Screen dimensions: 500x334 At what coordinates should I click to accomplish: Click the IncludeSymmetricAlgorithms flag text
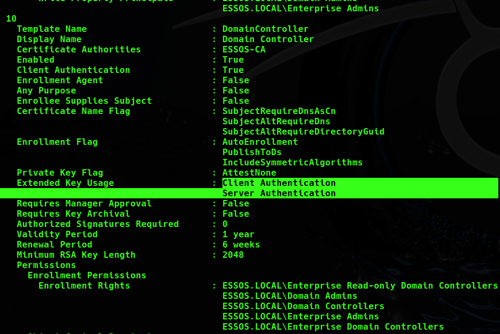pos(292,163)
